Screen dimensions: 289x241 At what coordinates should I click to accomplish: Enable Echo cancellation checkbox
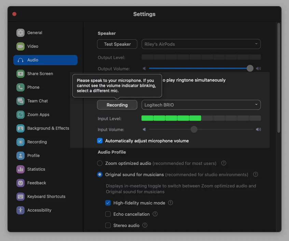(108, 214)
